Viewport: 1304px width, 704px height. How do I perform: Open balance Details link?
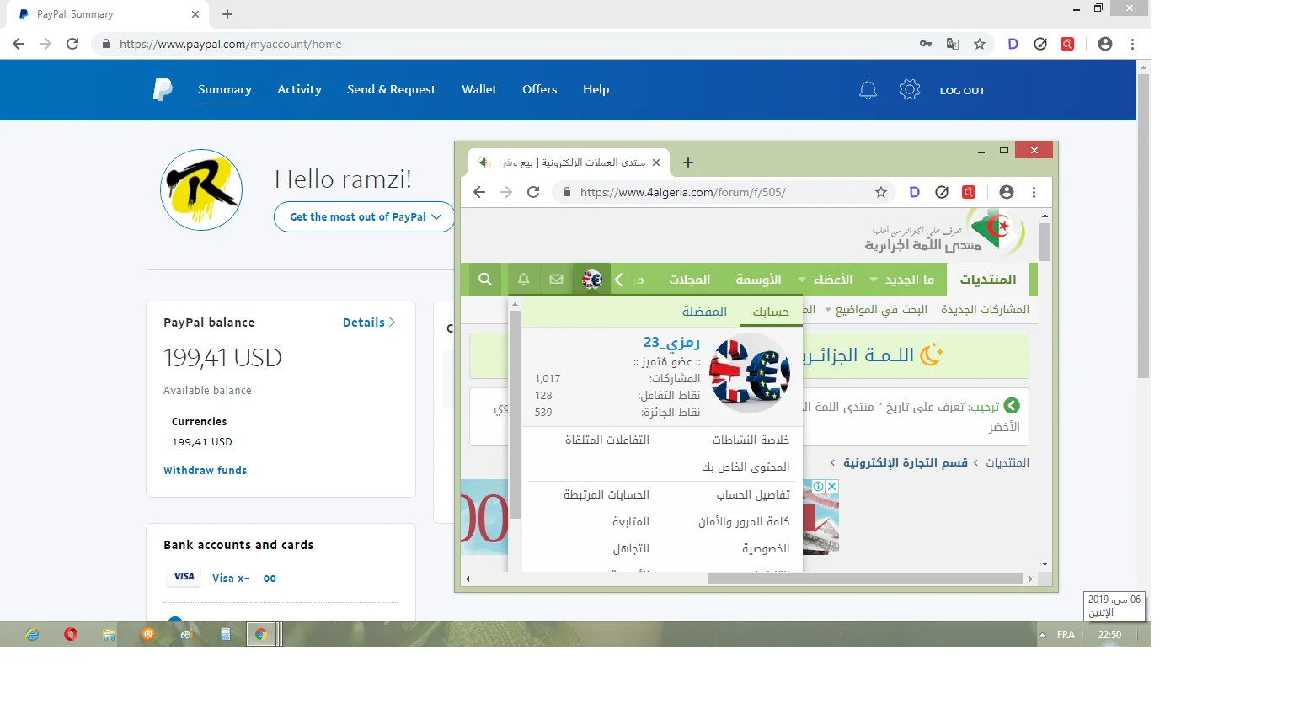(x=368, y=323)
